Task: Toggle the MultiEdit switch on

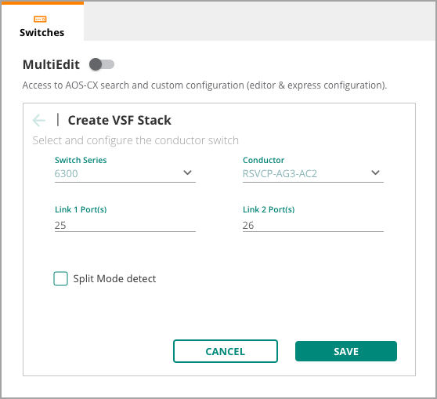Action: [x=102, y=64]
